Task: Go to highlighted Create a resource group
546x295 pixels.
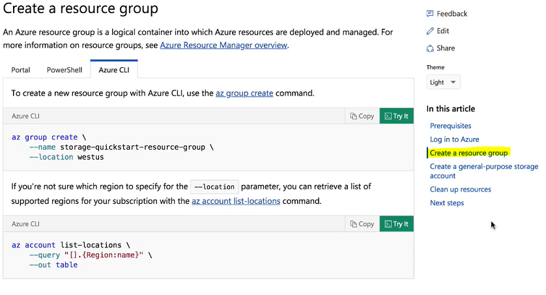Action: (468, 153)
